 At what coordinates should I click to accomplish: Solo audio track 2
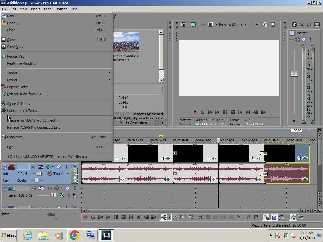(66, 167)
